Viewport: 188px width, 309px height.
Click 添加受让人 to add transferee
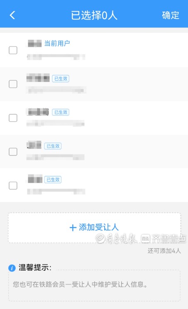(x=94, y=228)
